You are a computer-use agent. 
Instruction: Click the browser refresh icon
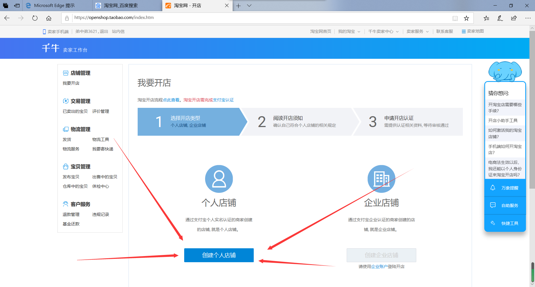point(35,18)
